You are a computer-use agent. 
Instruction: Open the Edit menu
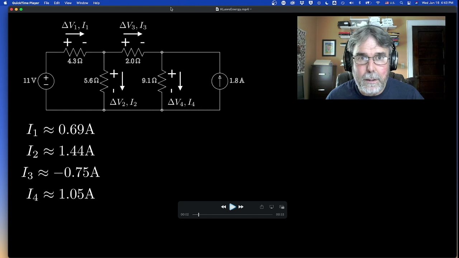point(57,3)
